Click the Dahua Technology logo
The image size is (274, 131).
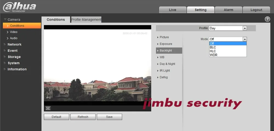[19, 7]
